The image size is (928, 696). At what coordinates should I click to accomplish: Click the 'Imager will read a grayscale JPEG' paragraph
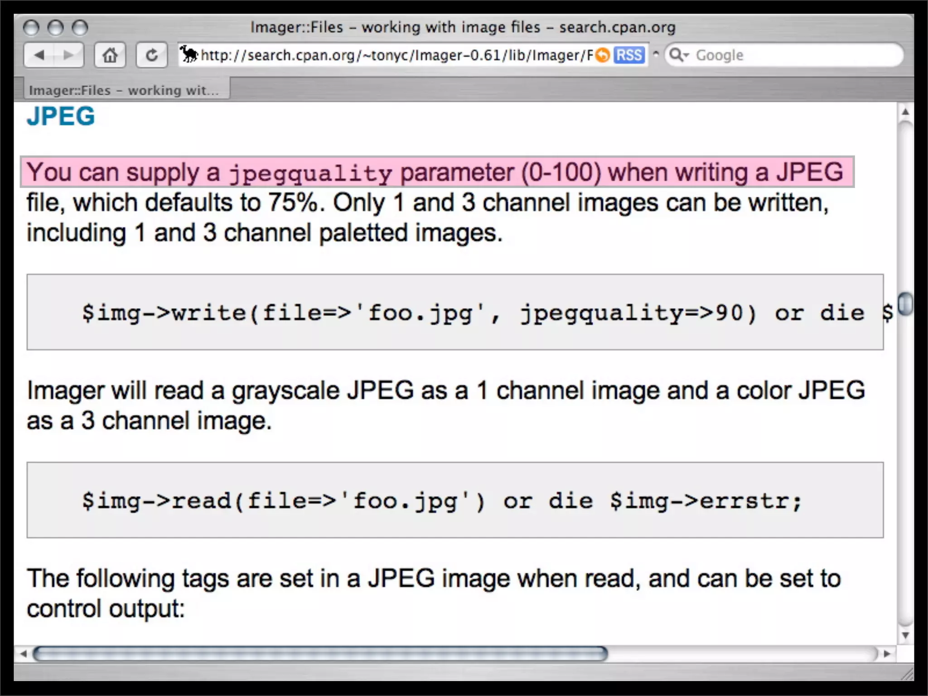click(x=446, y=406)
